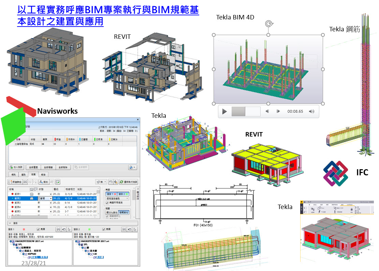
Task: Click the 指派 assign clash icon
Action: pos(44,182)
